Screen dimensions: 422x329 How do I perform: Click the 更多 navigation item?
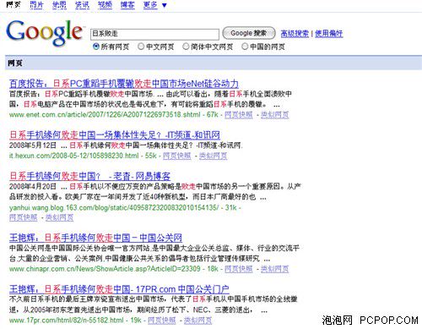150,4
